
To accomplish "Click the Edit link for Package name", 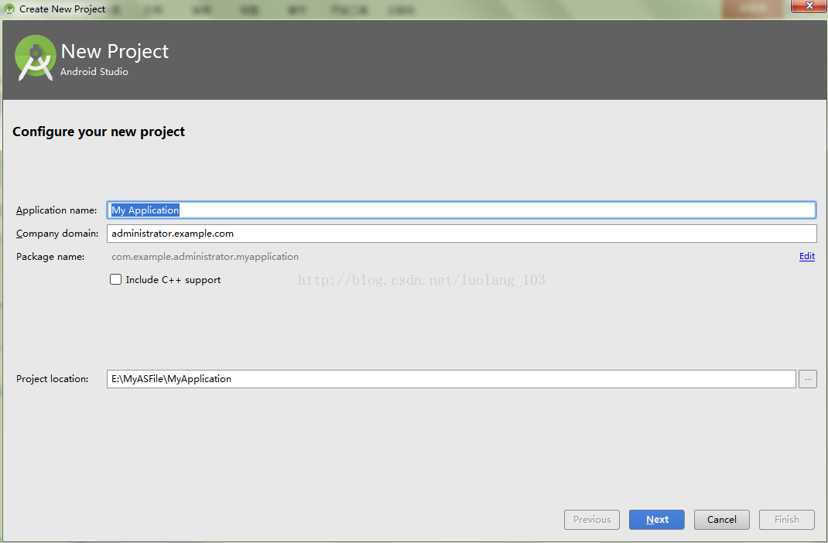I will click(x=807, y=257).
